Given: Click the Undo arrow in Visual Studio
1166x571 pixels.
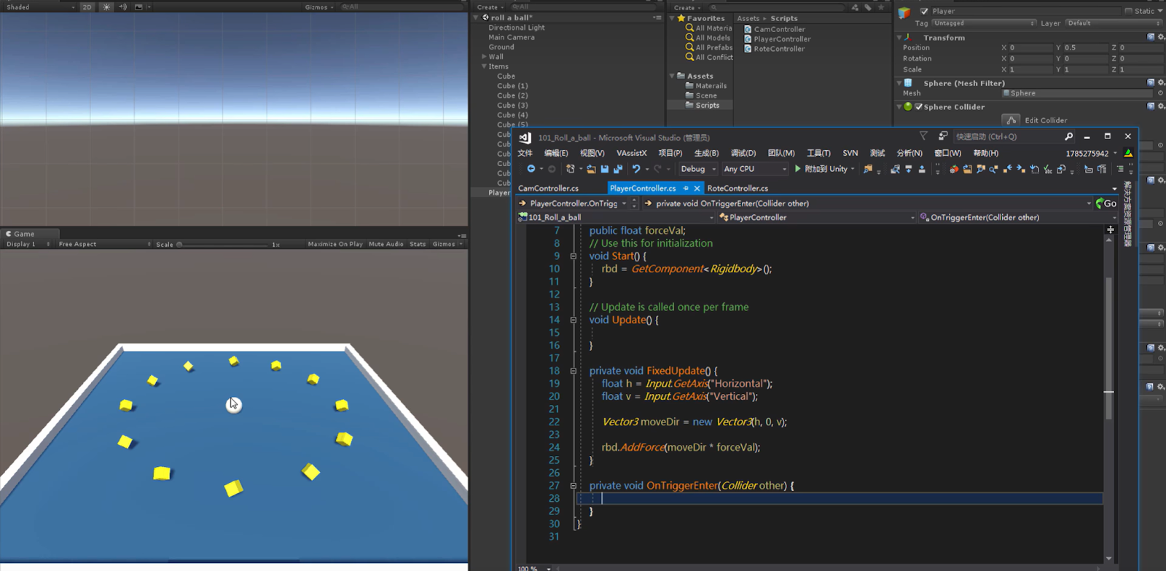Looking at the screenshot, I should point(635,169).
